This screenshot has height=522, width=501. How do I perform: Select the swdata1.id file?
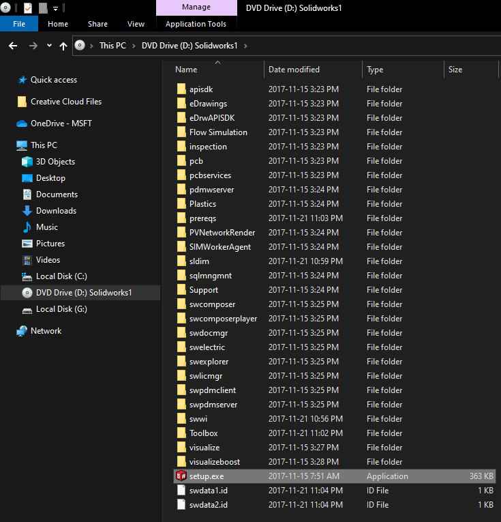coord(208,491)
